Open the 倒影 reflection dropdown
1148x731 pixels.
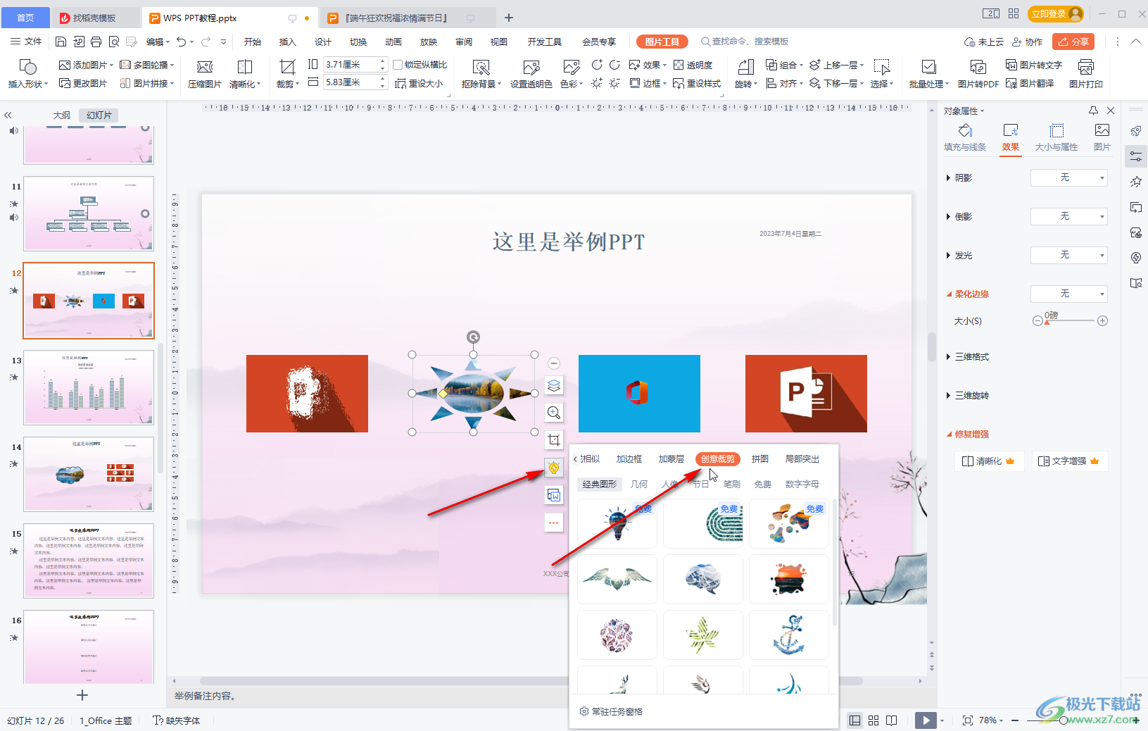coord(1068,216)
